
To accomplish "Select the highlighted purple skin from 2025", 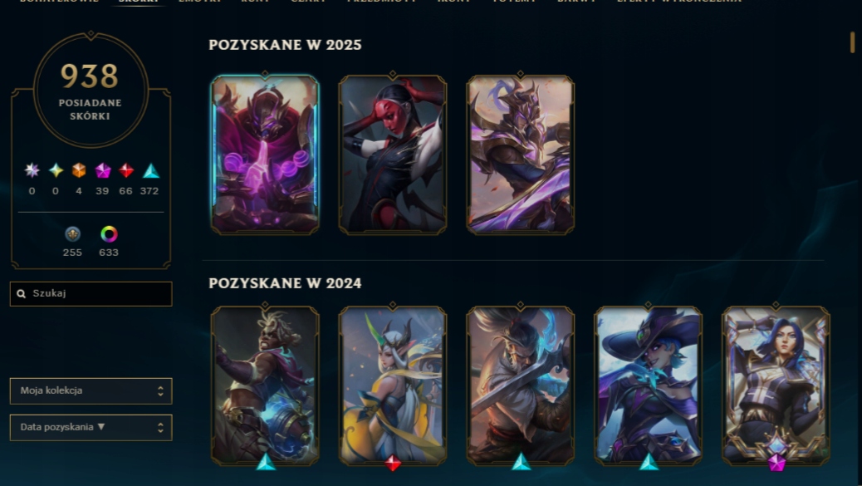I will point(265,154).
